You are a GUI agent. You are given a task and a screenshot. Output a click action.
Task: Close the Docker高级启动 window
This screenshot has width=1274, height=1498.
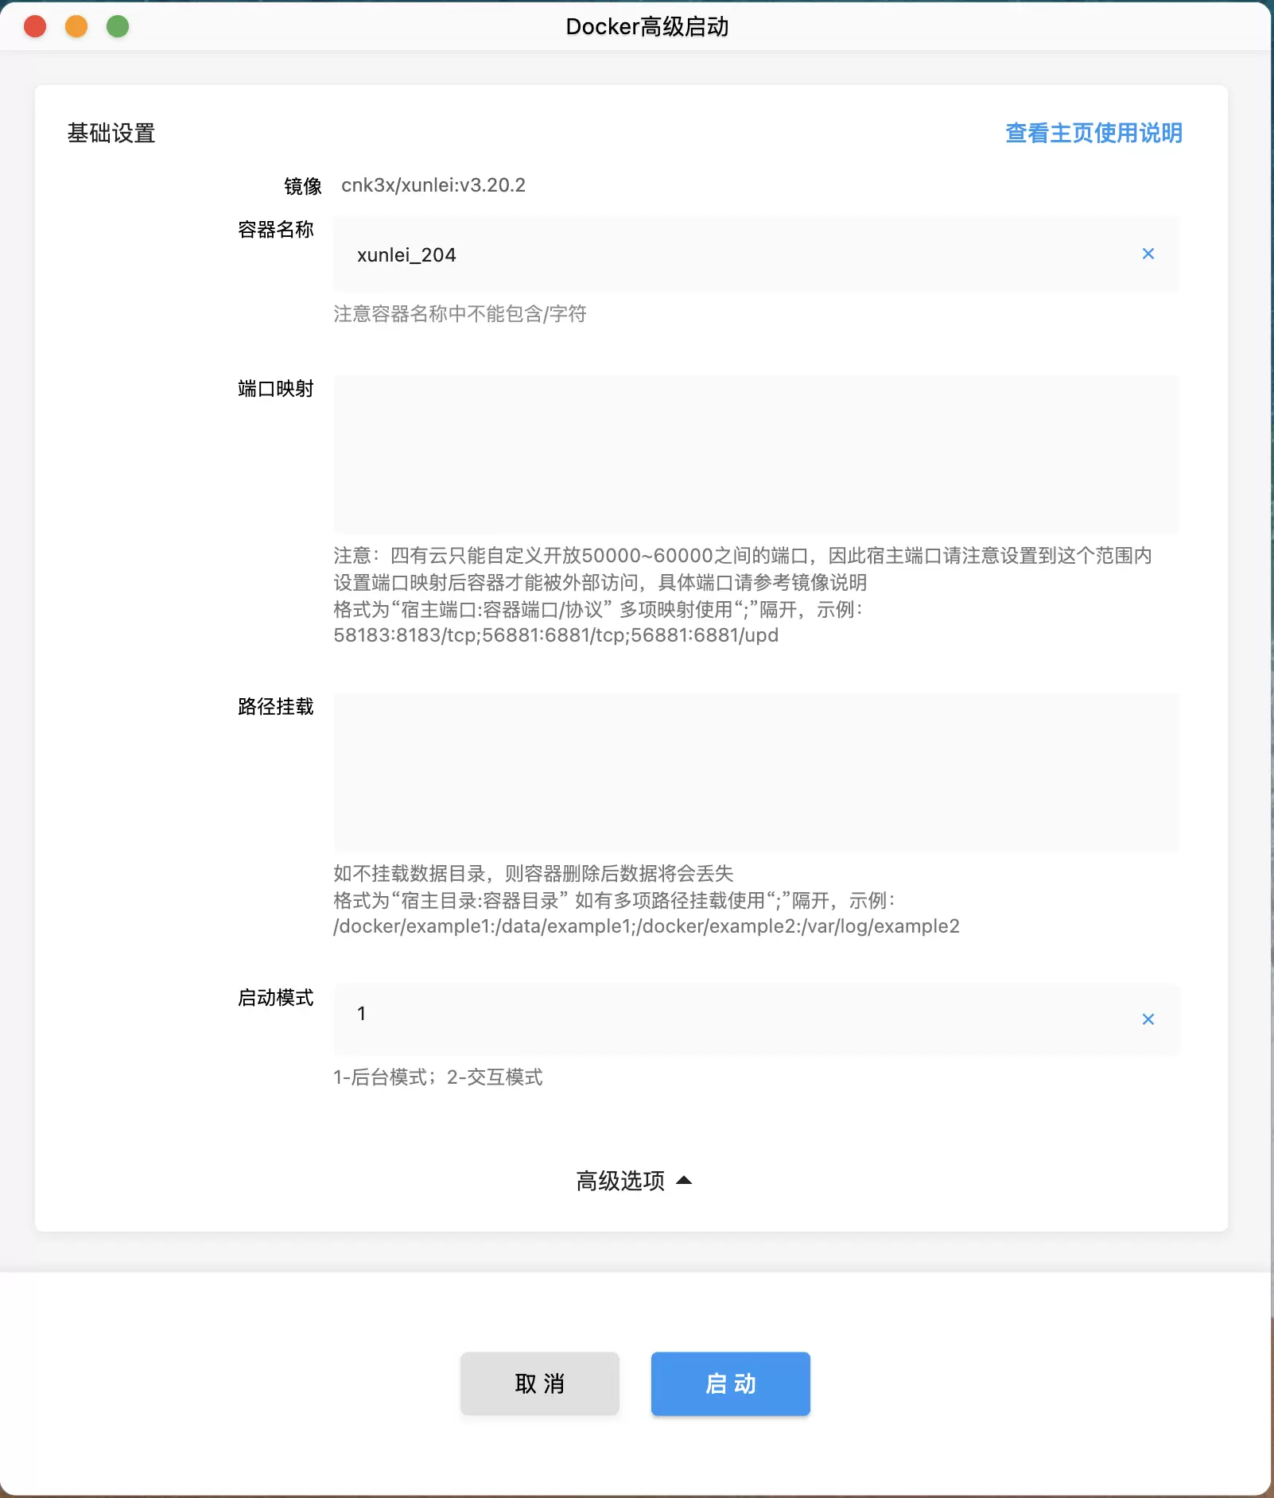point(35,26)
